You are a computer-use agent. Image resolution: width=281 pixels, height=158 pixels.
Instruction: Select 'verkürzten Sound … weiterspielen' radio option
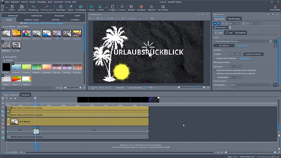point(215,70)
